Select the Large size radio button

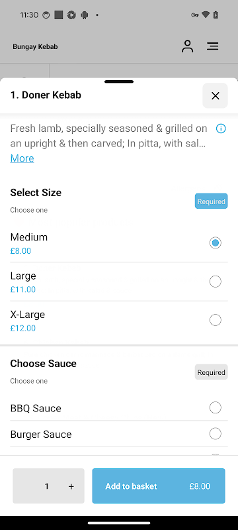(215, 281)
